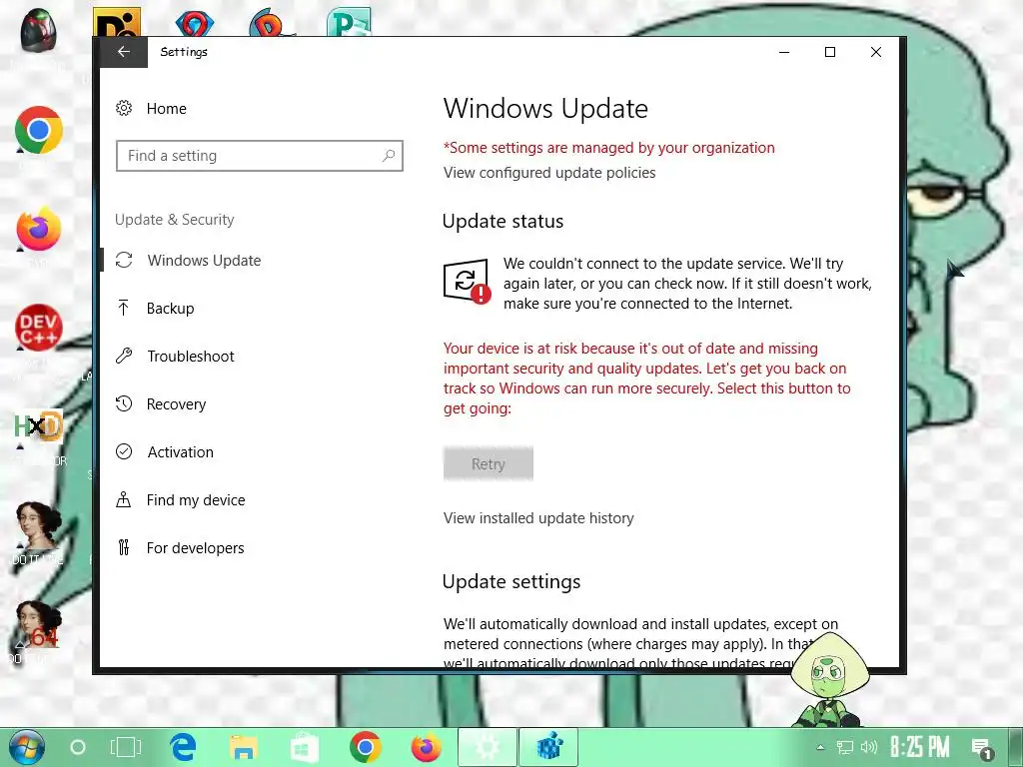The height and width of the screenshot is (767, 1023).
Task: Open the volume tray icon
Action: pos(869,747)
